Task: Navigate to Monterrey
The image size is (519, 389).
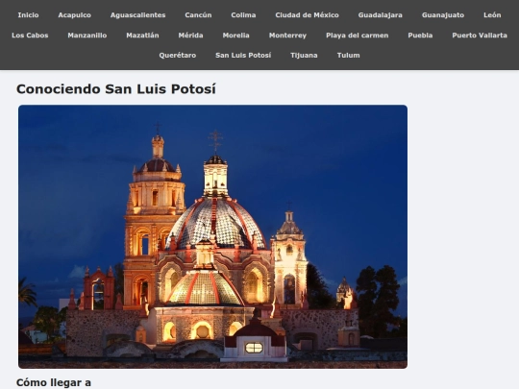Action: [287, 36]
